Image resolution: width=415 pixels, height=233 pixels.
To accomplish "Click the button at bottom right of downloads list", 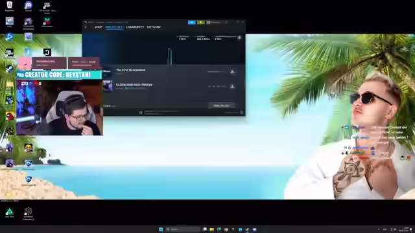I will point(221,105).
